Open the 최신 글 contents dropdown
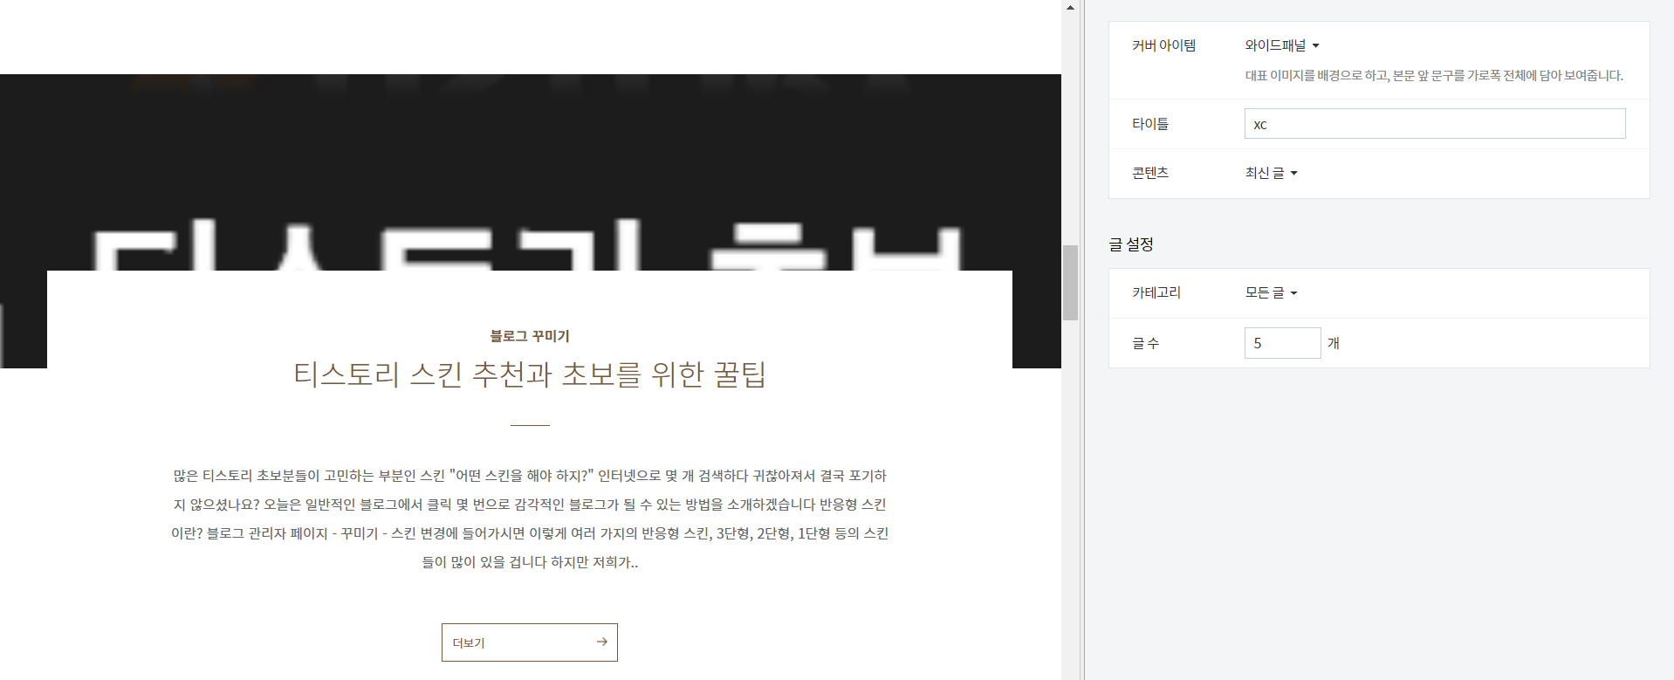This screenshot has width=1674, height=680. pos(1271,173)
